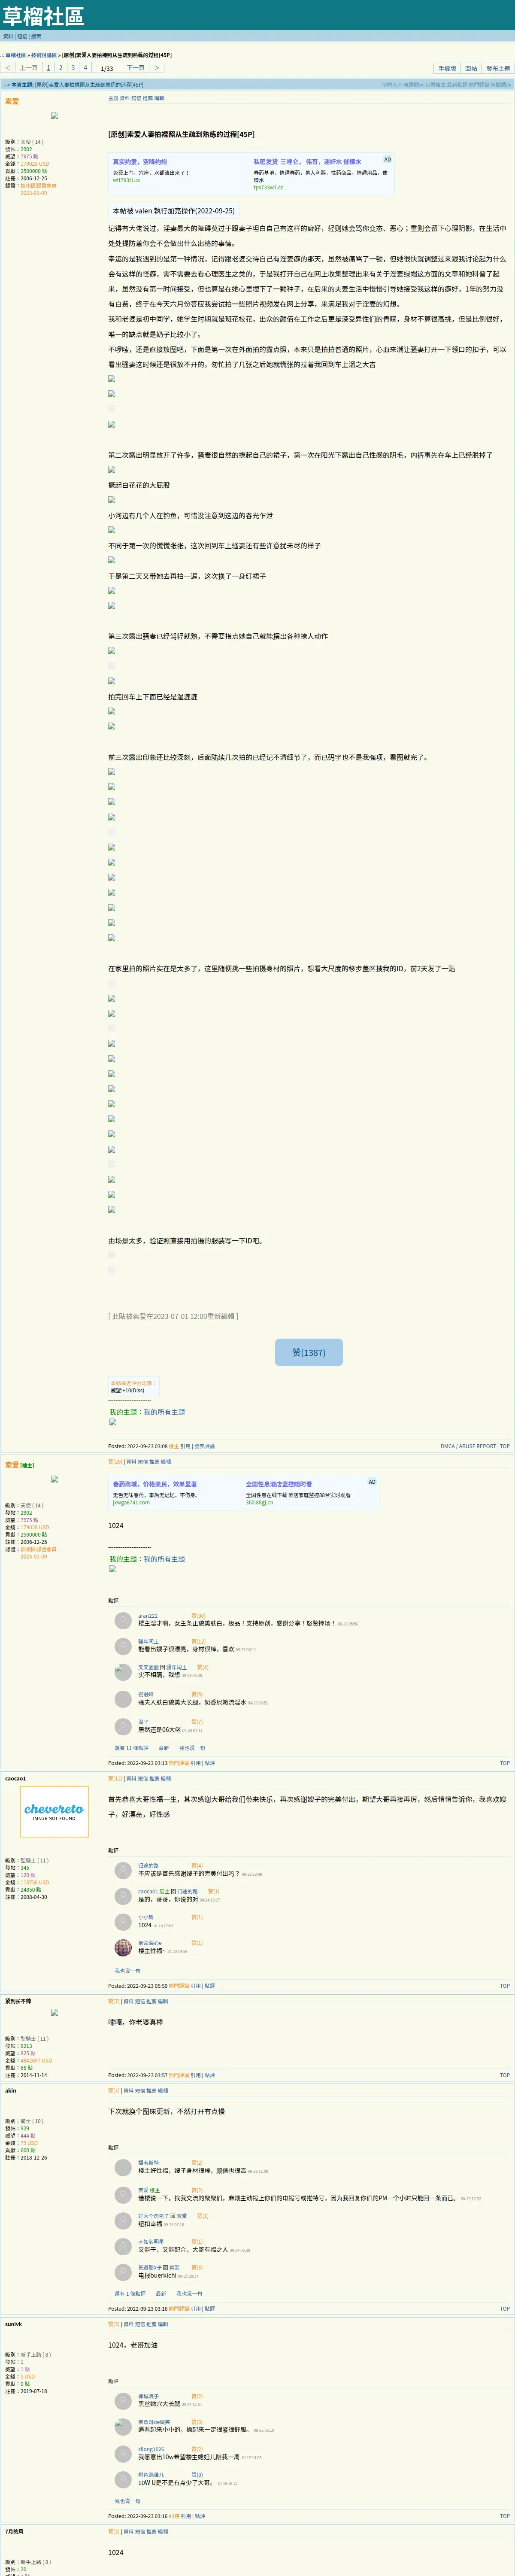This screenshot has width=515, height=2576.
Task: Go to page 2 in pagination
Action: pos(60,68)
